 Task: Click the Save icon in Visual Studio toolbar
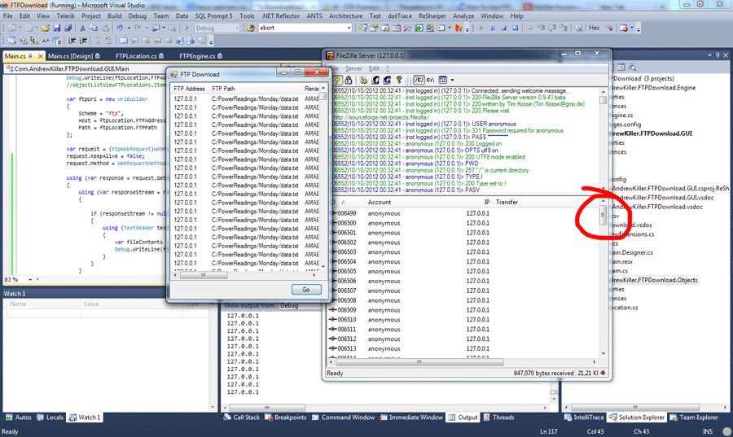coord(56,28)
